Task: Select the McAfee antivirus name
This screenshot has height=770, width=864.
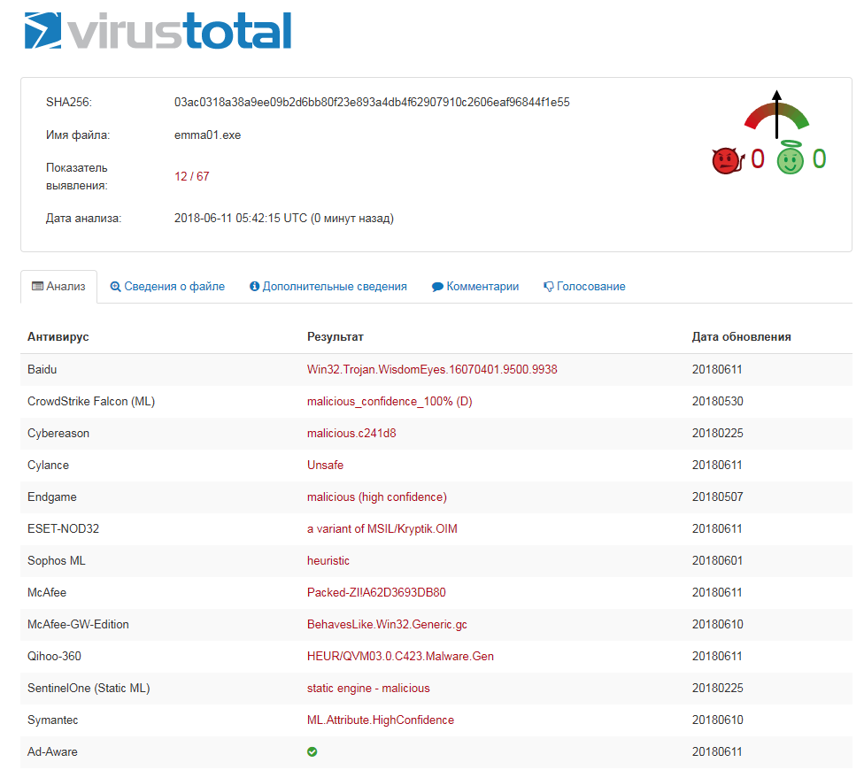Action: pyautogui.click(x=47, y=593)
